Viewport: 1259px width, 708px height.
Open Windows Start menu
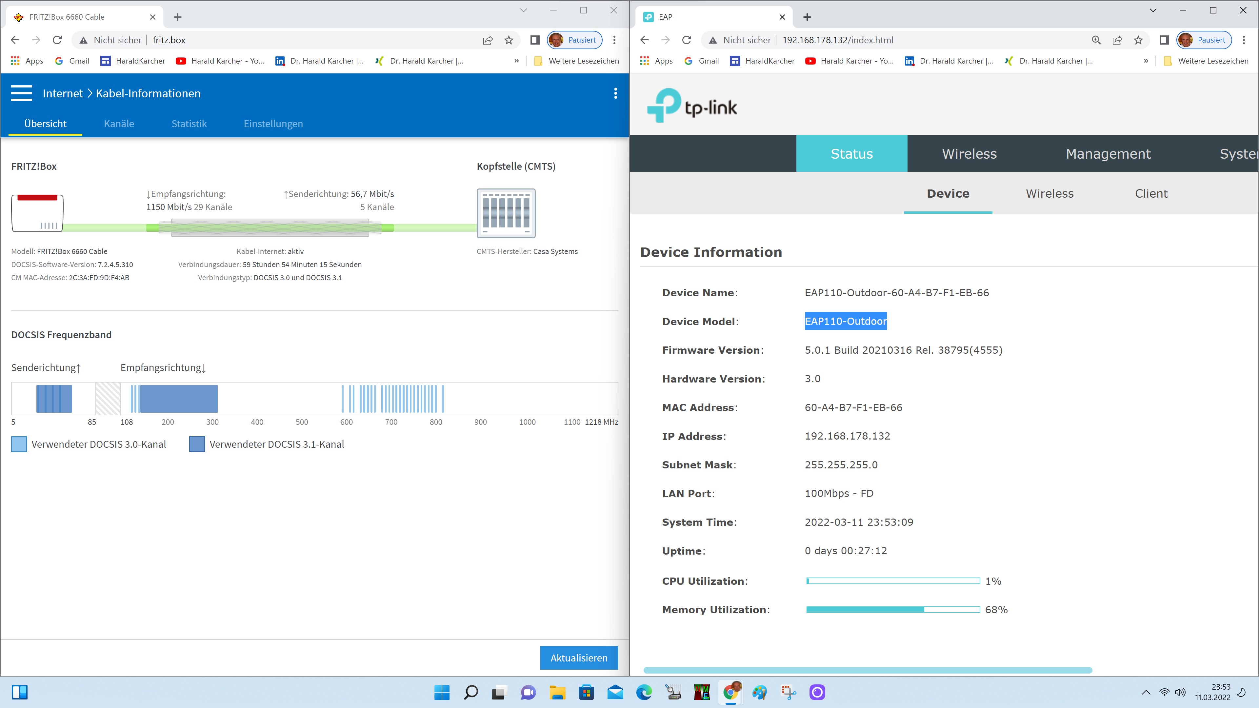point(442,692)
